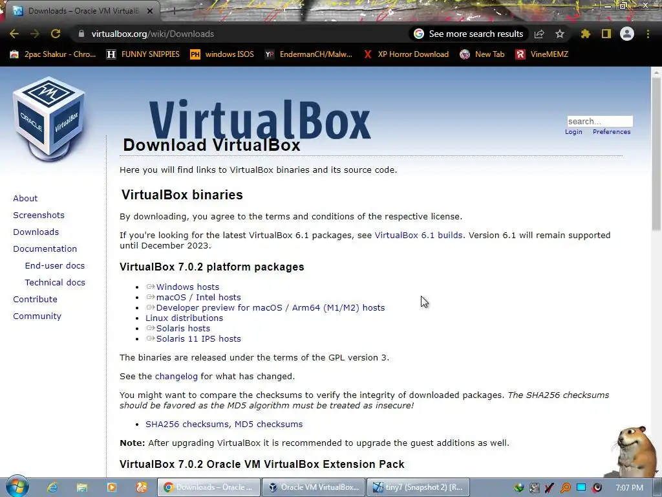Open the SHA256 checksums link
Image resolution: width=662 pixels, height=497 pixels.
pos(188,424)
